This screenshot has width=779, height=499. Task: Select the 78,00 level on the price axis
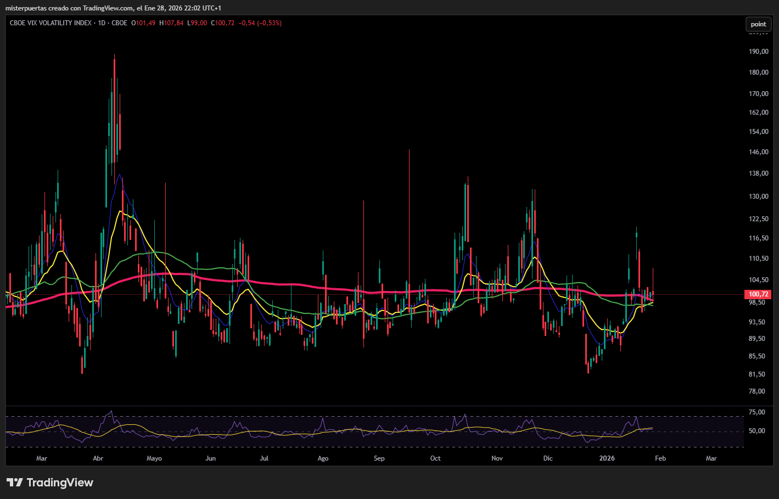[757, 391]
